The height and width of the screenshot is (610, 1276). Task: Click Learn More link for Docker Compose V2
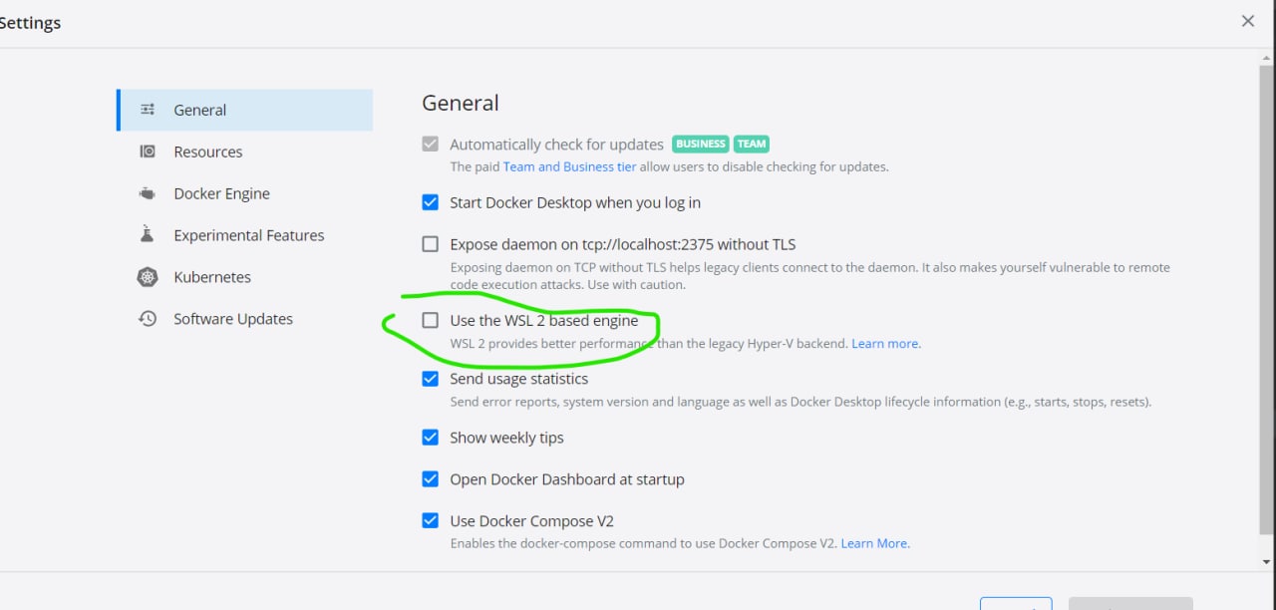pyautogui.click(x=875, y=544)
